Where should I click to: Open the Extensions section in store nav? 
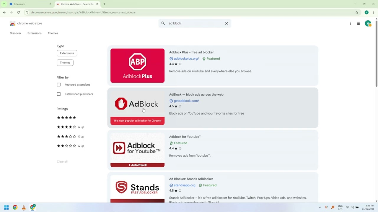pyautogui.click(x=35, y=33)
